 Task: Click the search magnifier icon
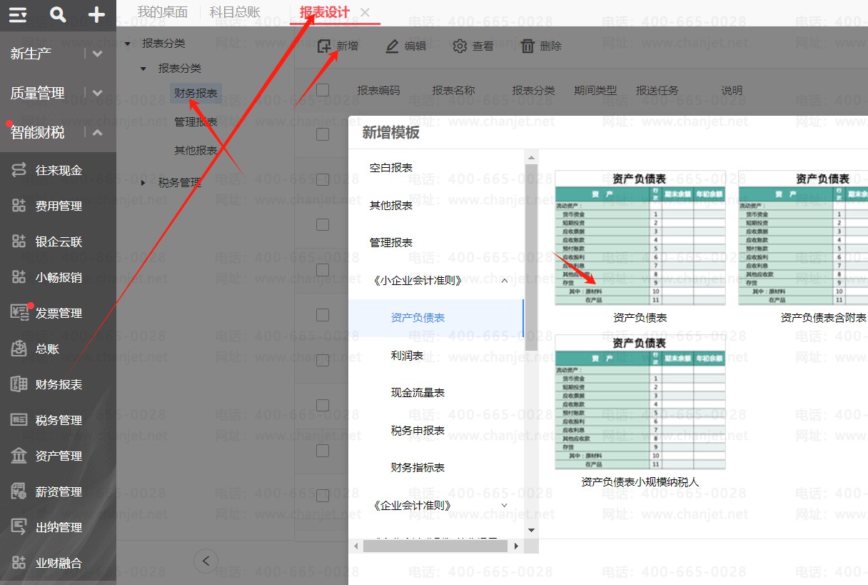coord(58,14)
